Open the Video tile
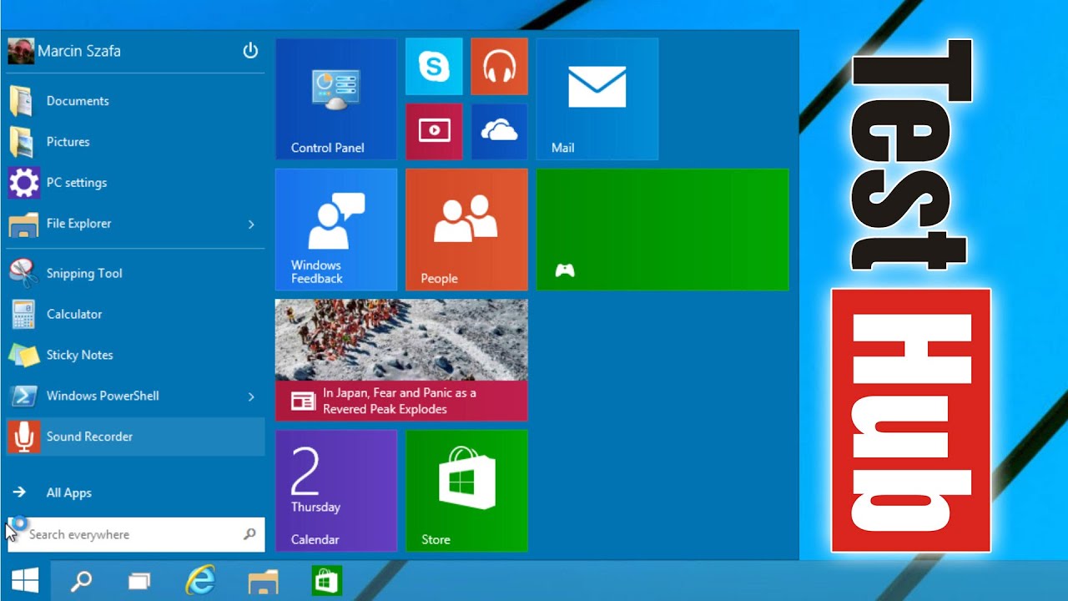 (434, 132)
